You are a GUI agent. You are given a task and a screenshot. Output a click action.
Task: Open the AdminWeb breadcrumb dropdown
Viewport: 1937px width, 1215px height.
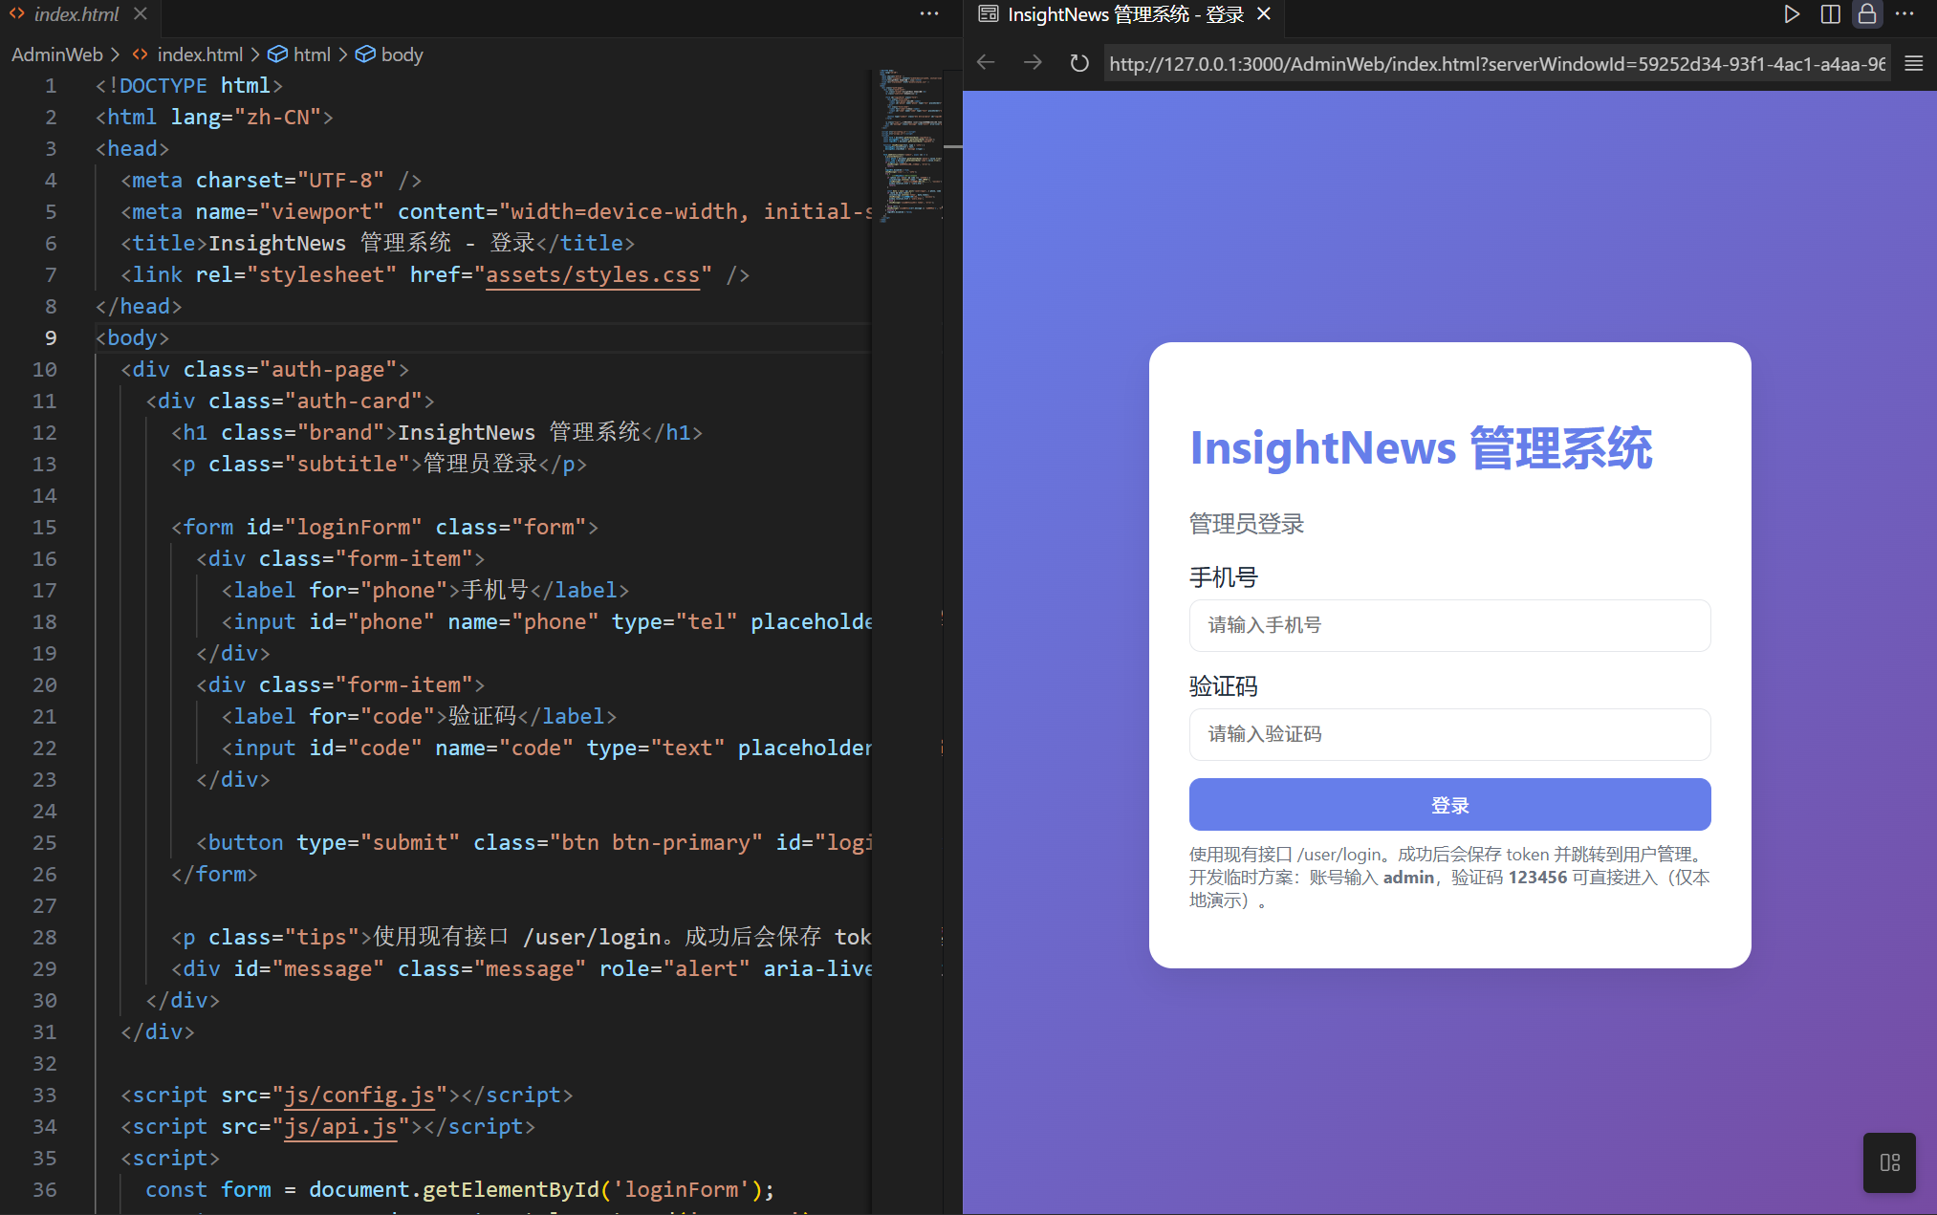pos(57,54)
